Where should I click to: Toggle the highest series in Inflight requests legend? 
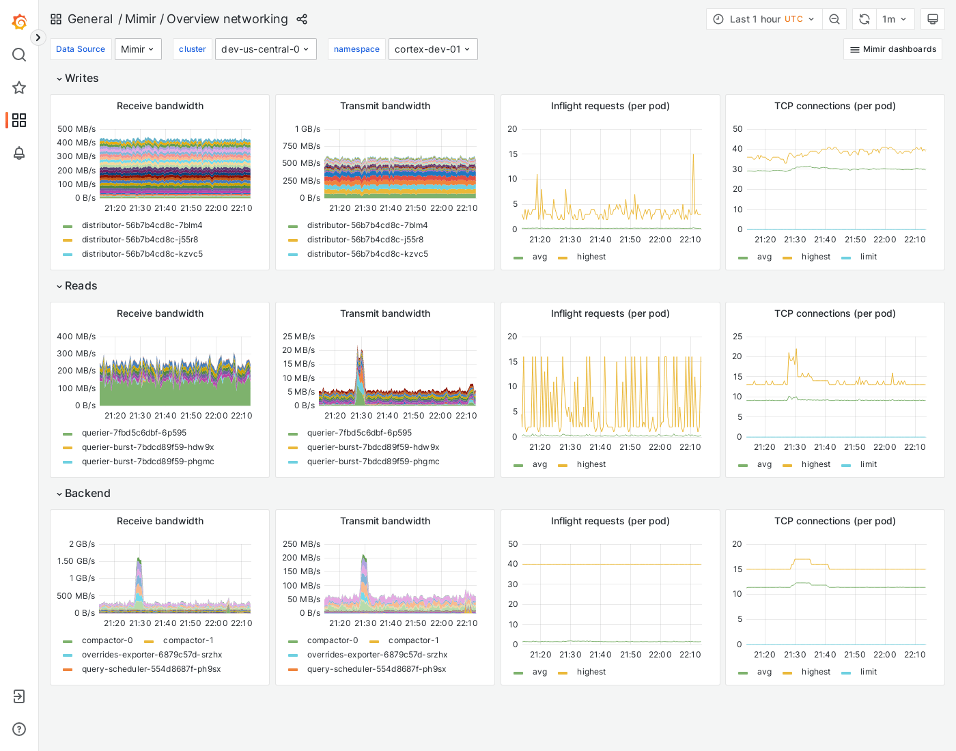click(x=591, y=257)
